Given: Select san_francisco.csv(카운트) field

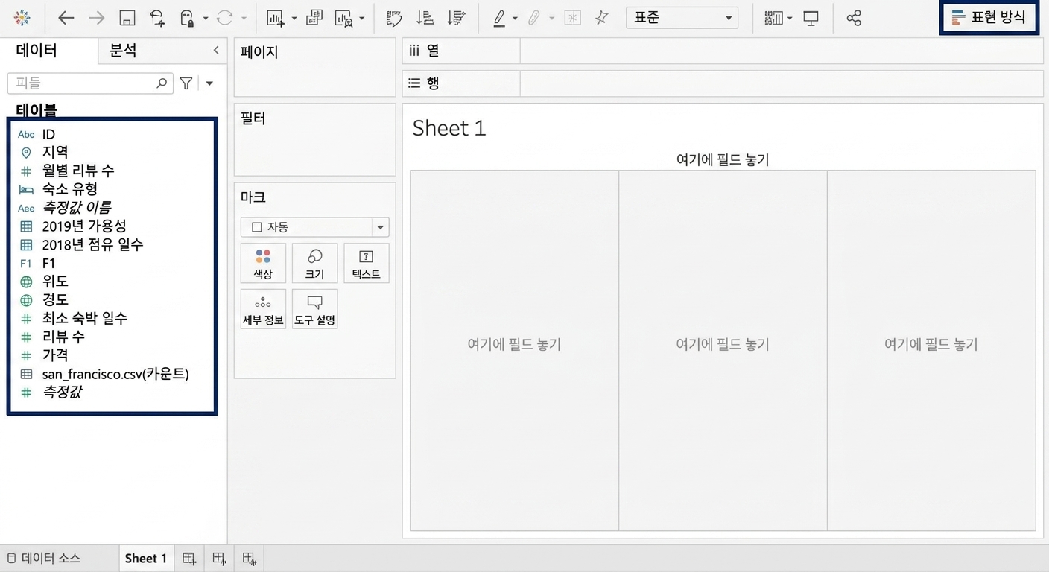Looking at the screenshot, I should (x=114, y=374).
